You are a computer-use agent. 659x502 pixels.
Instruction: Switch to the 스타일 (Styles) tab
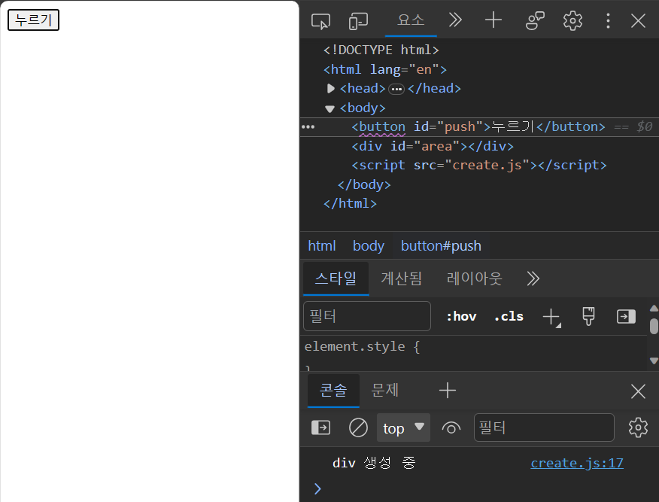tap(336, 278)
